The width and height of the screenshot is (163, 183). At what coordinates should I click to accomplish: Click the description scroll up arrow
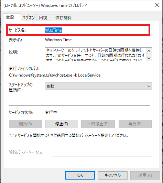(x=149, y=51)
